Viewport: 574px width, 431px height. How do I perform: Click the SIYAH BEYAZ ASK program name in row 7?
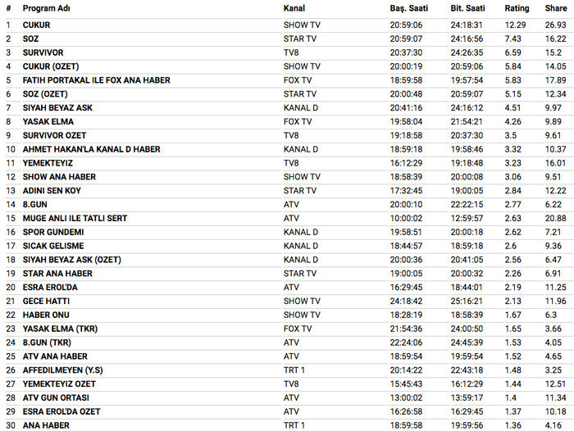57,107
